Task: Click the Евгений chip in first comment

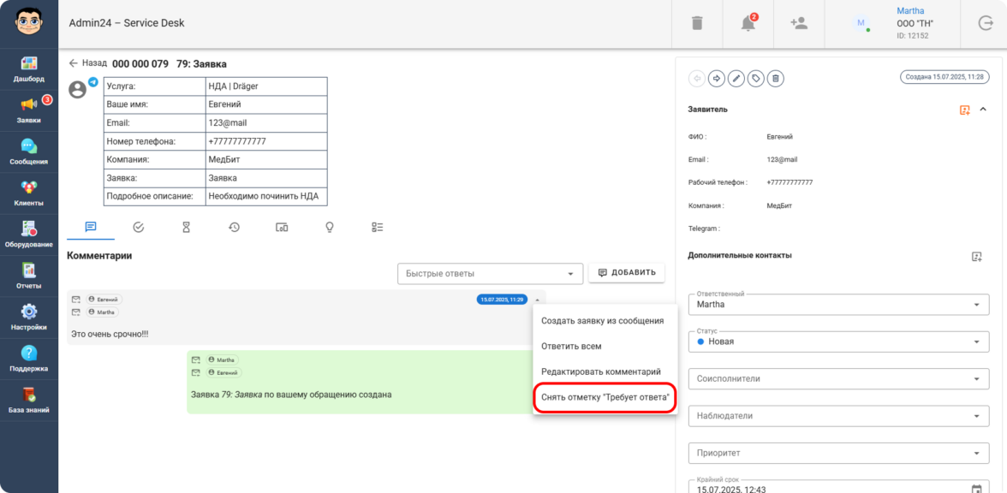Action: tap(104, 300)
